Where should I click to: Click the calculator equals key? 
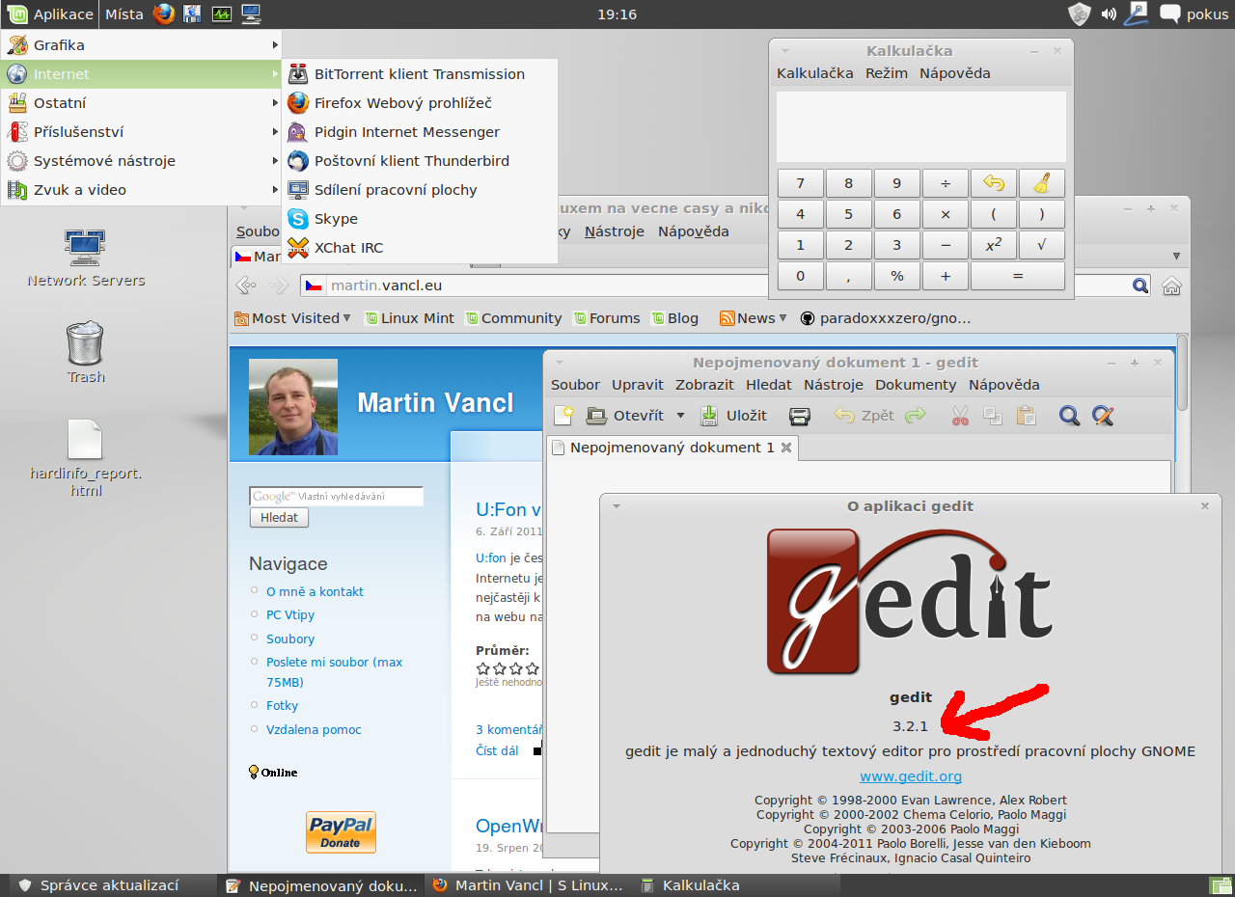[1018, 276]
